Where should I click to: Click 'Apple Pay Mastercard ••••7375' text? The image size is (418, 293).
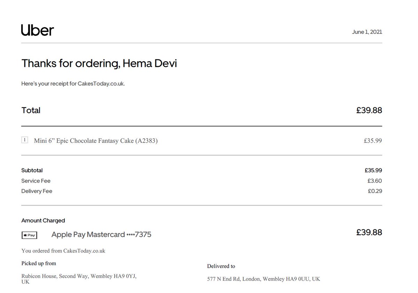[101, 235]
